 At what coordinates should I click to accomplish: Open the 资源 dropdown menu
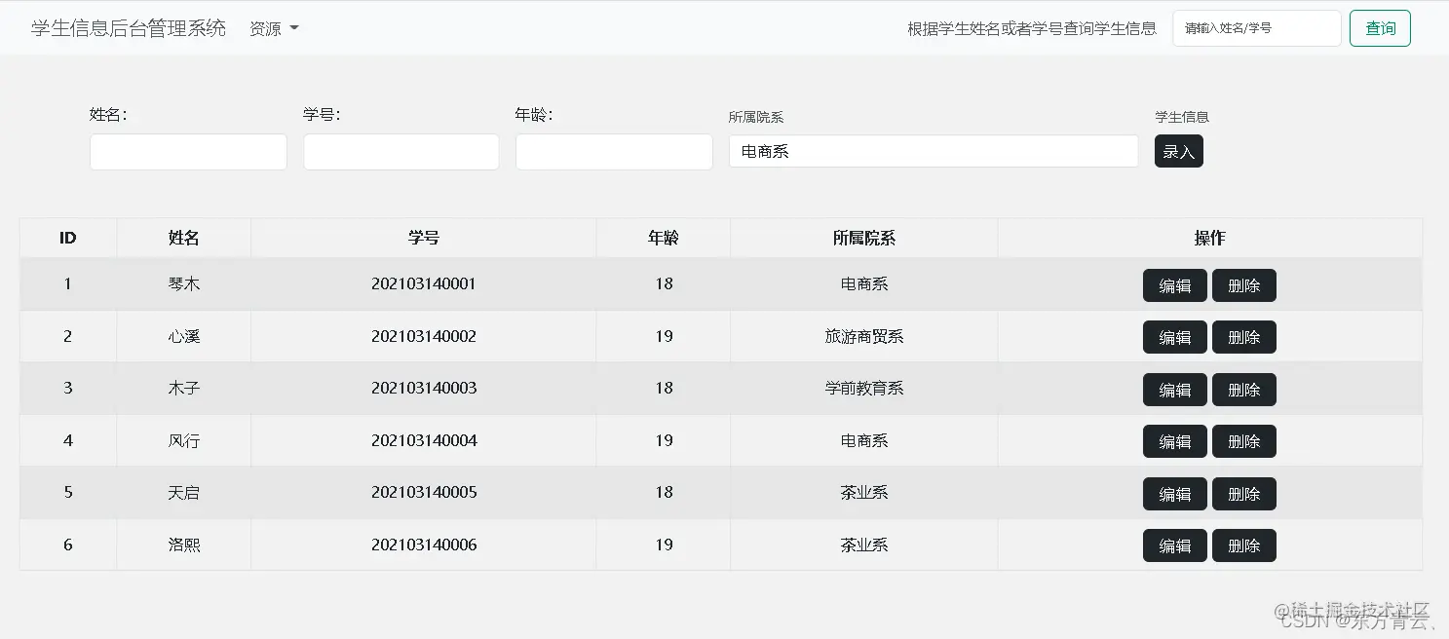[274, 28]
